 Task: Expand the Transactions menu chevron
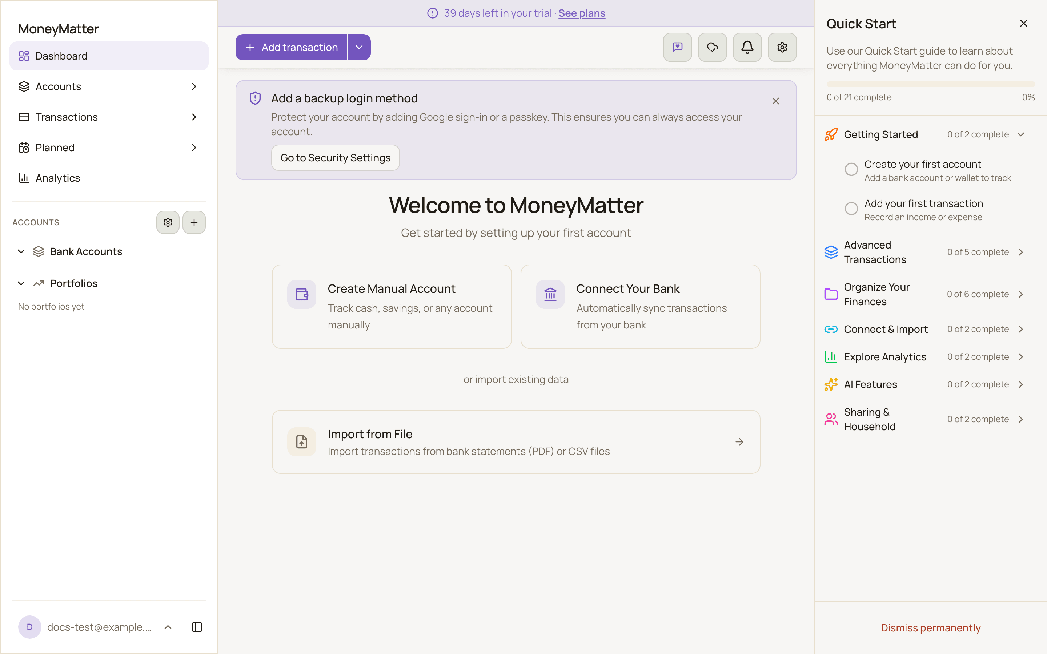click(194, 117)
